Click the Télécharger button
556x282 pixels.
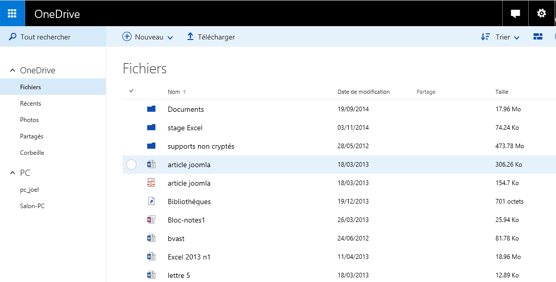coord(211,37)
